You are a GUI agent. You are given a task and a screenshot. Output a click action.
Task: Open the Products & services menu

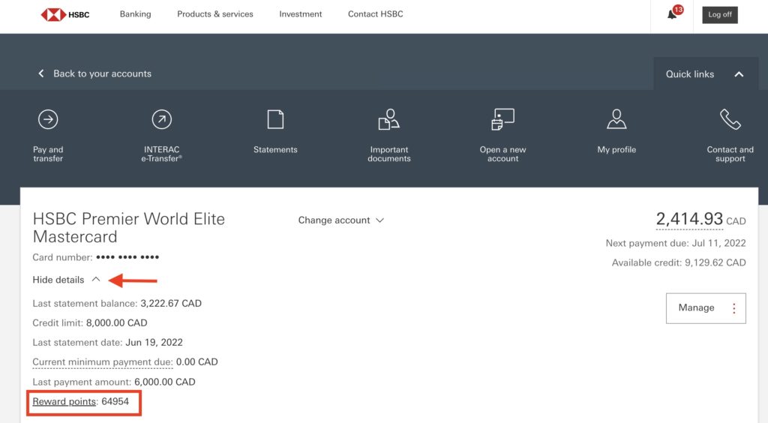point(215,14)
